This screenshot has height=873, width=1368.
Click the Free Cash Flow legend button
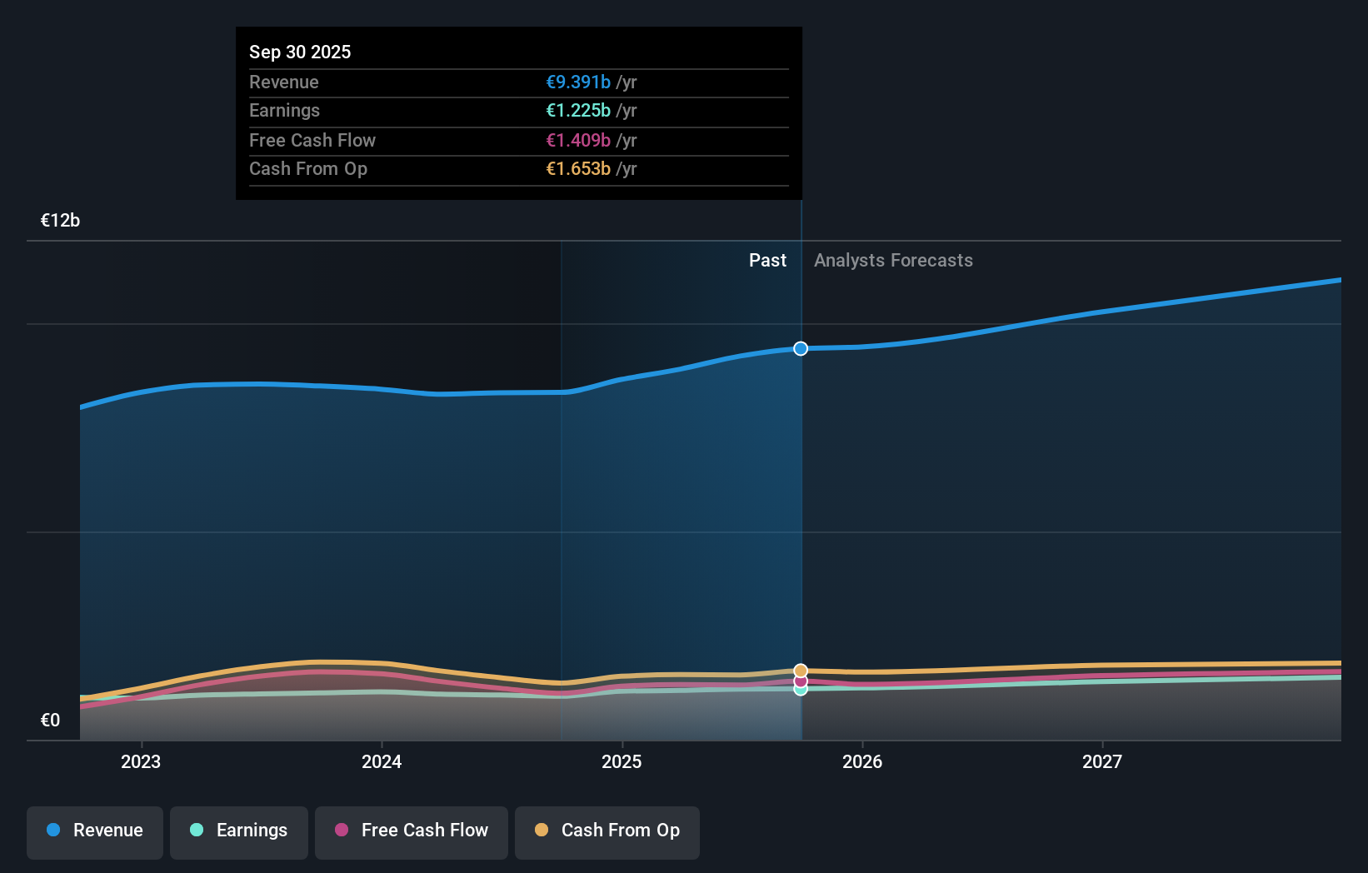tap(411, 832)
